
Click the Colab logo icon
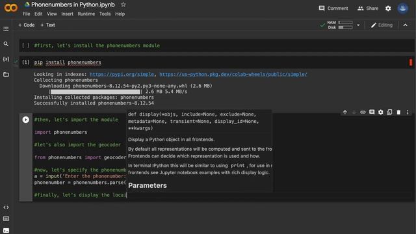[x=10, y=8]
